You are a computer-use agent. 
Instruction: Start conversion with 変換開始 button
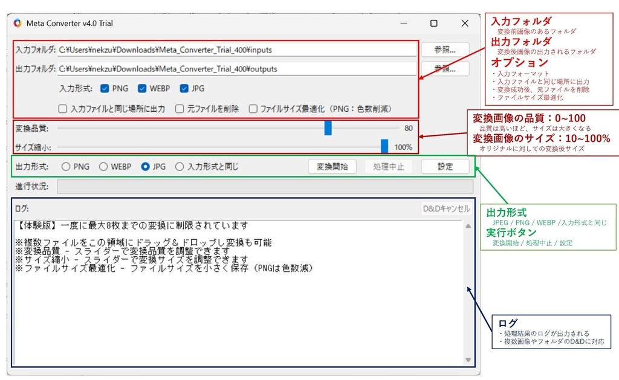332,167
